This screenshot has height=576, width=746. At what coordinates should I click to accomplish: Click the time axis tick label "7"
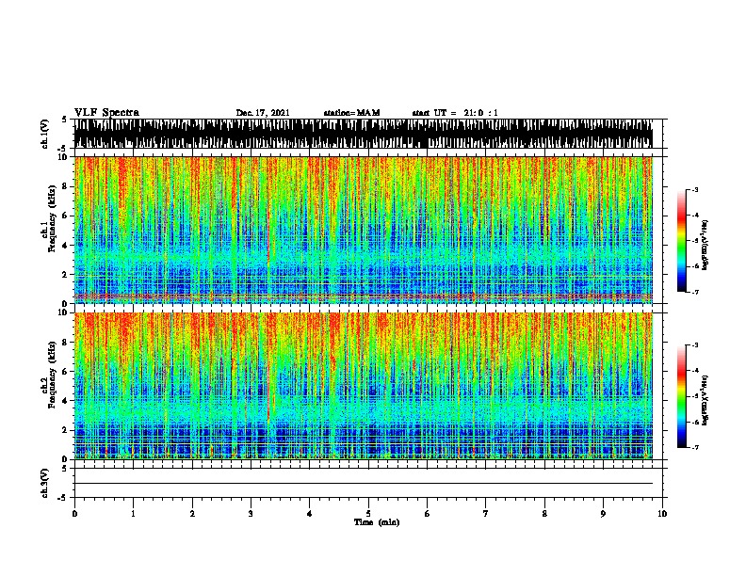(486, 514)
